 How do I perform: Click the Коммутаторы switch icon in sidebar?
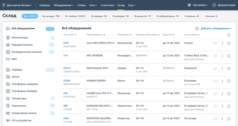pos(8,38)
